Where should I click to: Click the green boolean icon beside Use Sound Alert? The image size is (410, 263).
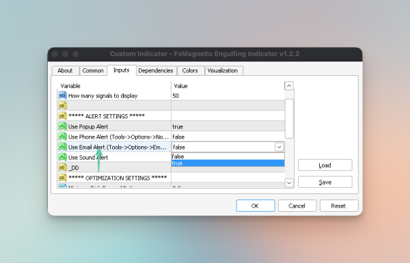(62, 157)
